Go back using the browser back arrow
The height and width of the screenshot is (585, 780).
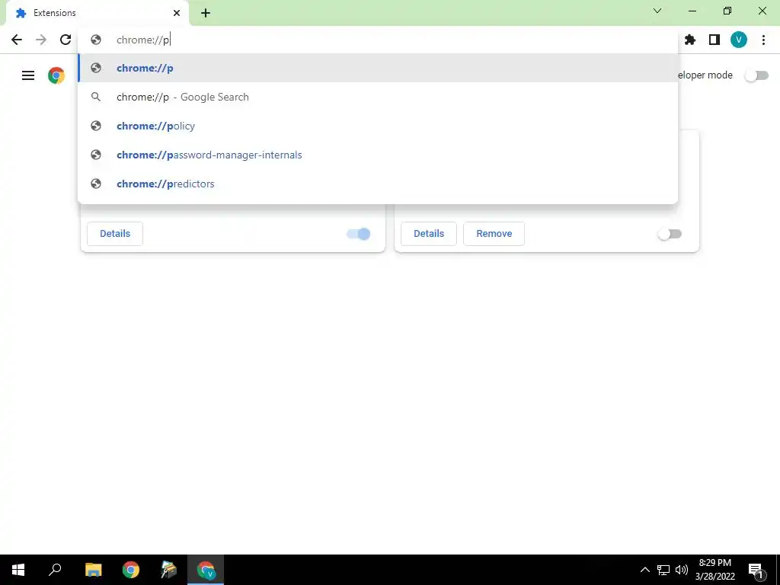click(17, 40)
